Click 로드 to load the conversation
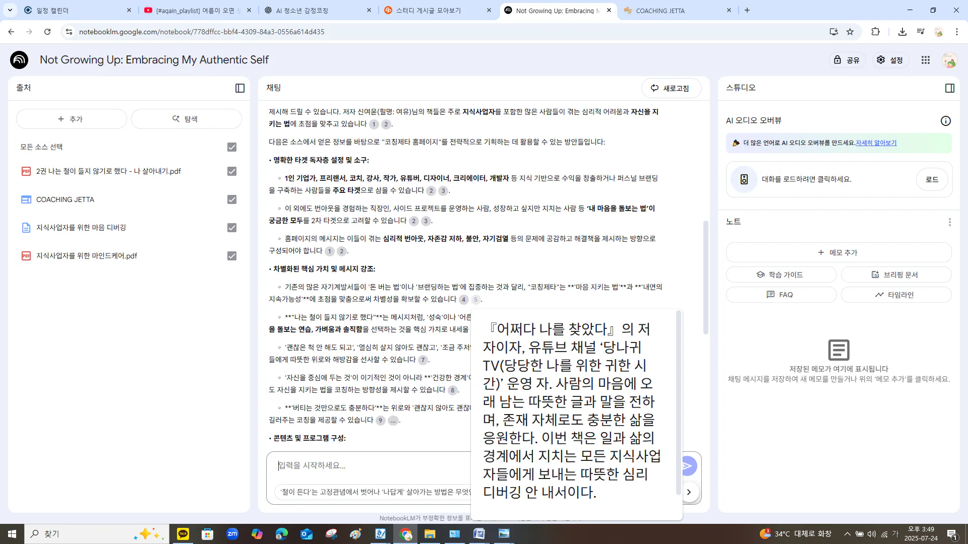Screen dimensions: 968x544 coord(932,179)
